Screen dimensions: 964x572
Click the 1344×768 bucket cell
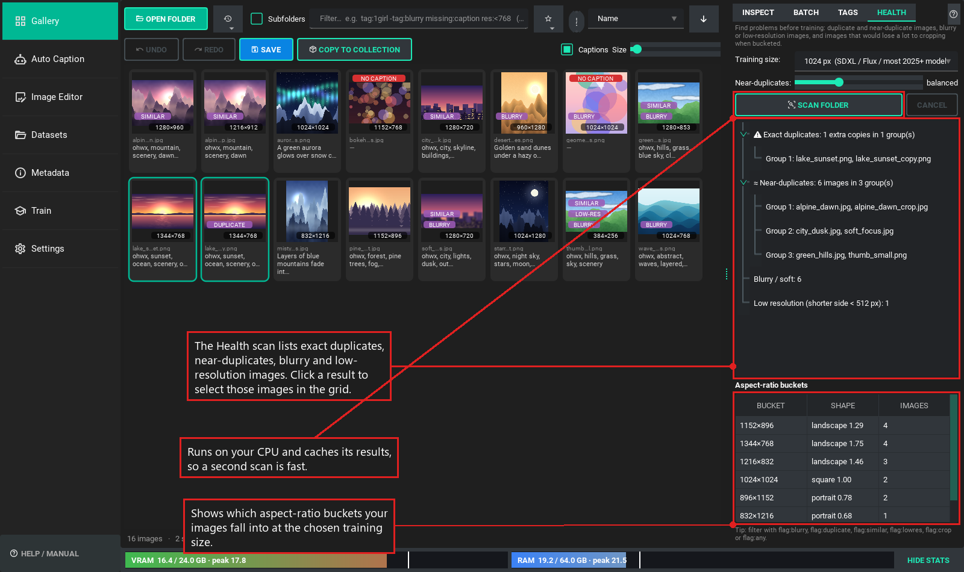[x=771, y=444]
